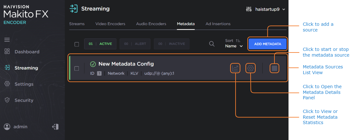View metadata statistics chart icon
The height and width of the screenshot is (140, 350).
pyautogui.click(x=236, y=68)
